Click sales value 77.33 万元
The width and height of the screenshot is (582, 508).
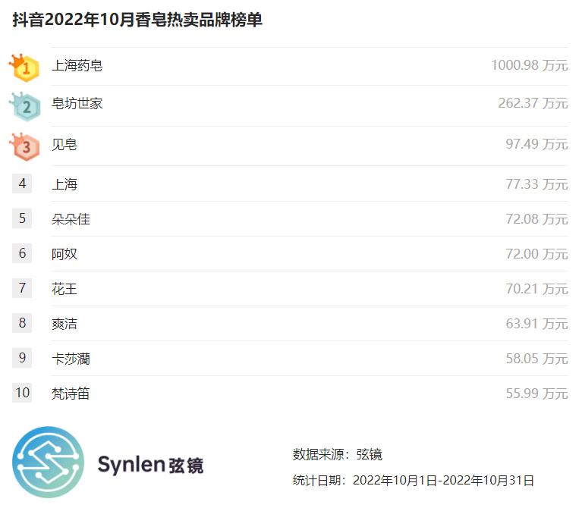pyautogui.click(x=536, y=184)
